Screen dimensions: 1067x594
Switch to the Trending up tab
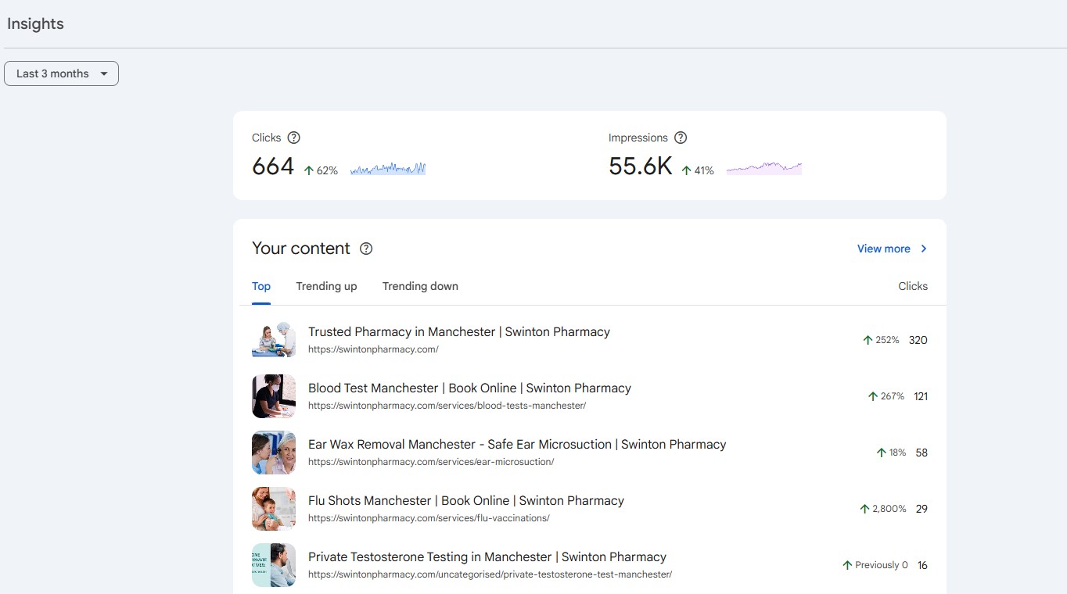coord(326,286)
